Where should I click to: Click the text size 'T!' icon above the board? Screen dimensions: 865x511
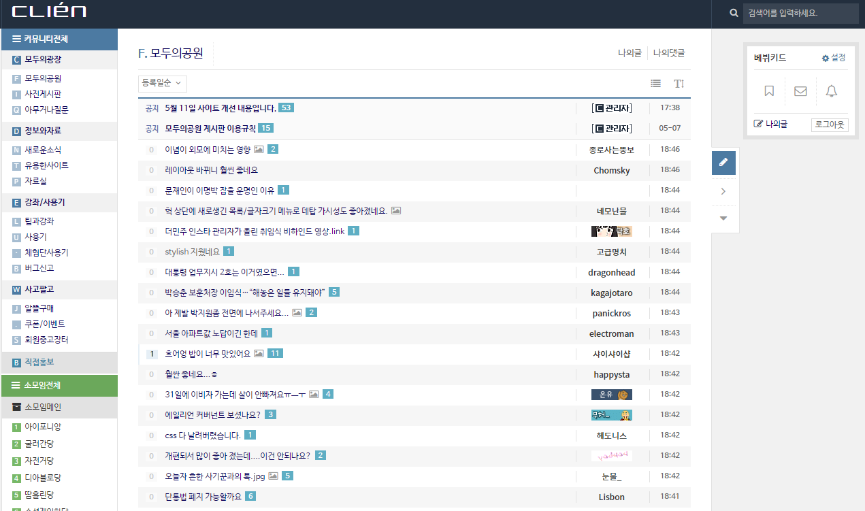click(678, 83)
